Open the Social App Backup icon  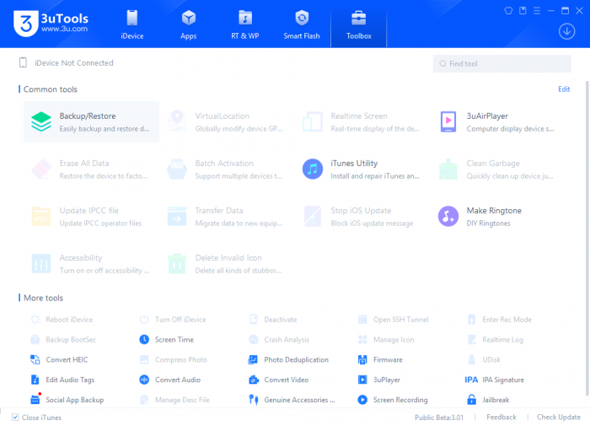tap(35, 399)
